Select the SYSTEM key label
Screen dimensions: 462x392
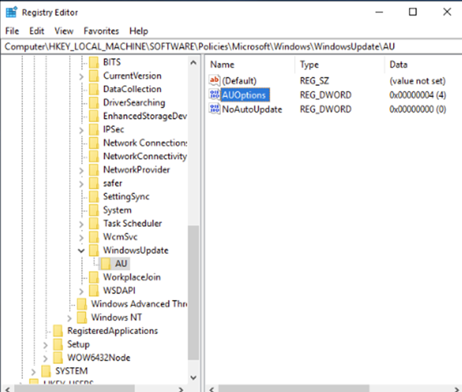pyautogui.click(x=72, y=371)
